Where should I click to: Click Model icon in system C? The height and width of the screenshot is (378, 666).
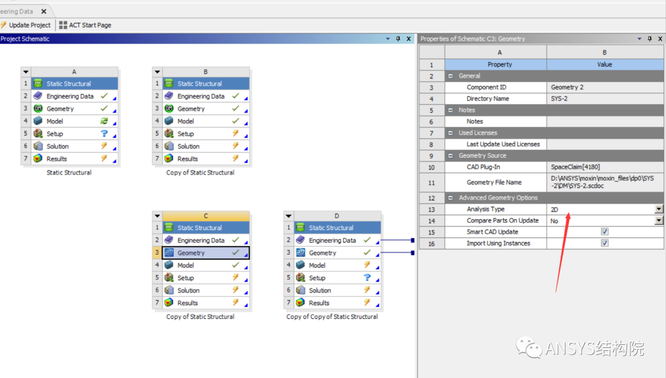(169, 265)
